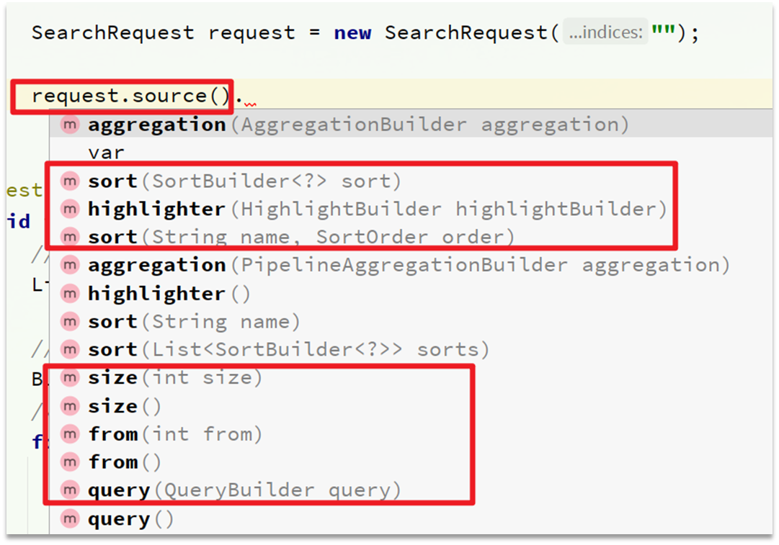This screenshot has width=779, height=545.
Task: Click the red squiggle error after the dot
Action: tap(250, 103)
